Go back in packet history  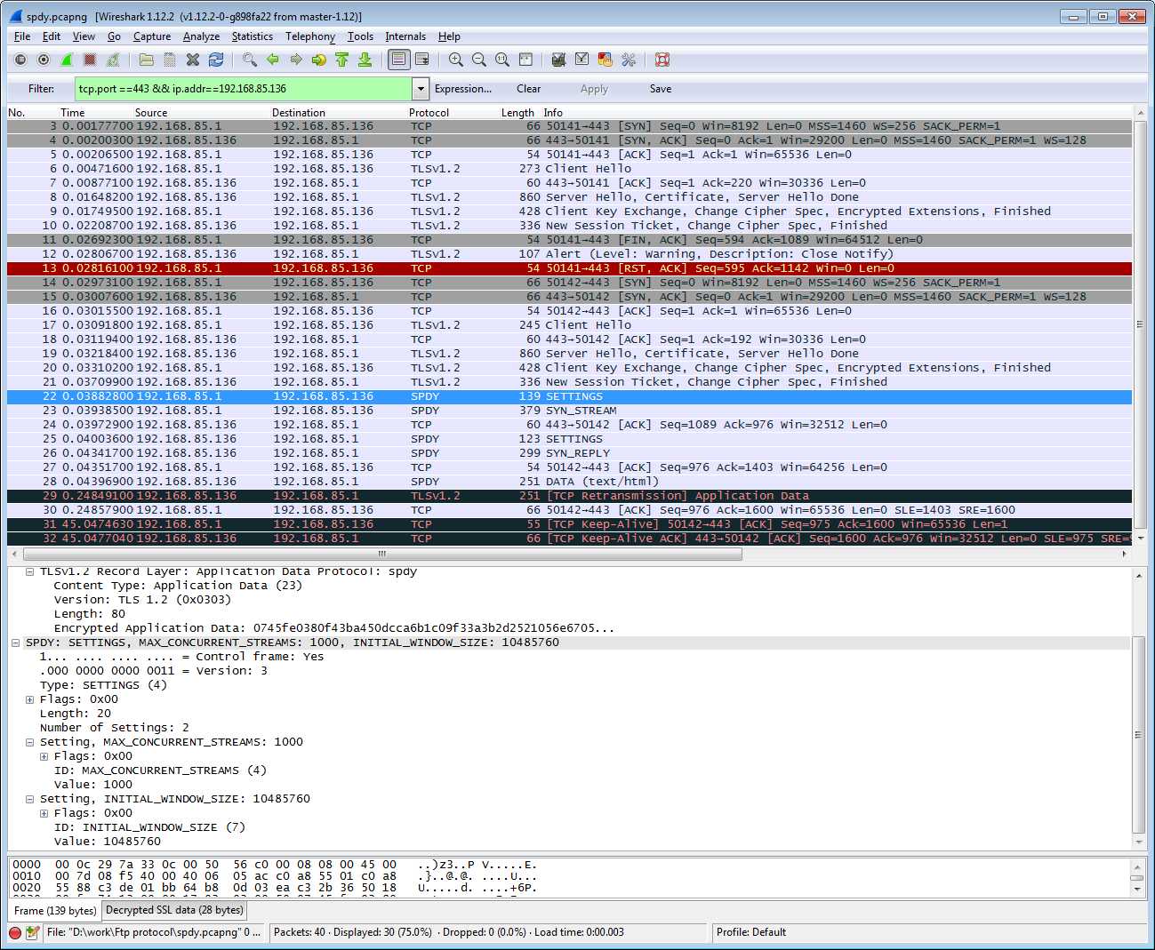click(273, 60)
